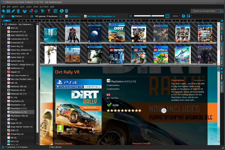Open dropdown arrow beside A-Z sort icon
Image resolution: width=225 pixels, height=150 pixels.
(191, 16)
